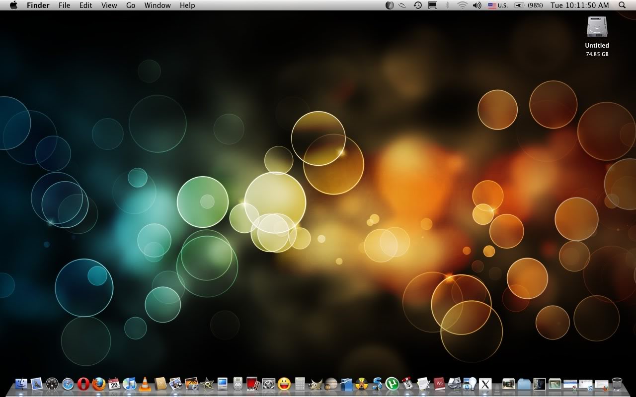The image size is (636, 397).
Task: Open iMovie star icon in dock
Action: coord(207,384)
